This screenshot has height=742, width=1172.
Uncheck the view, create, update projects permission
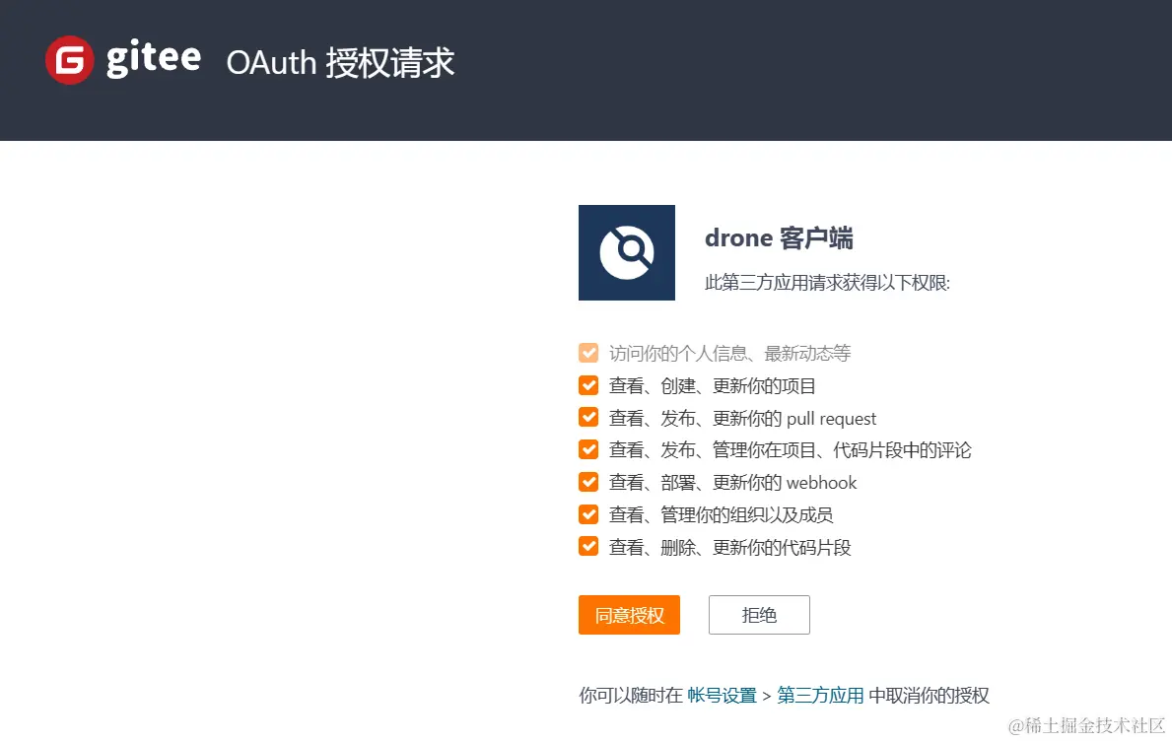588,385
